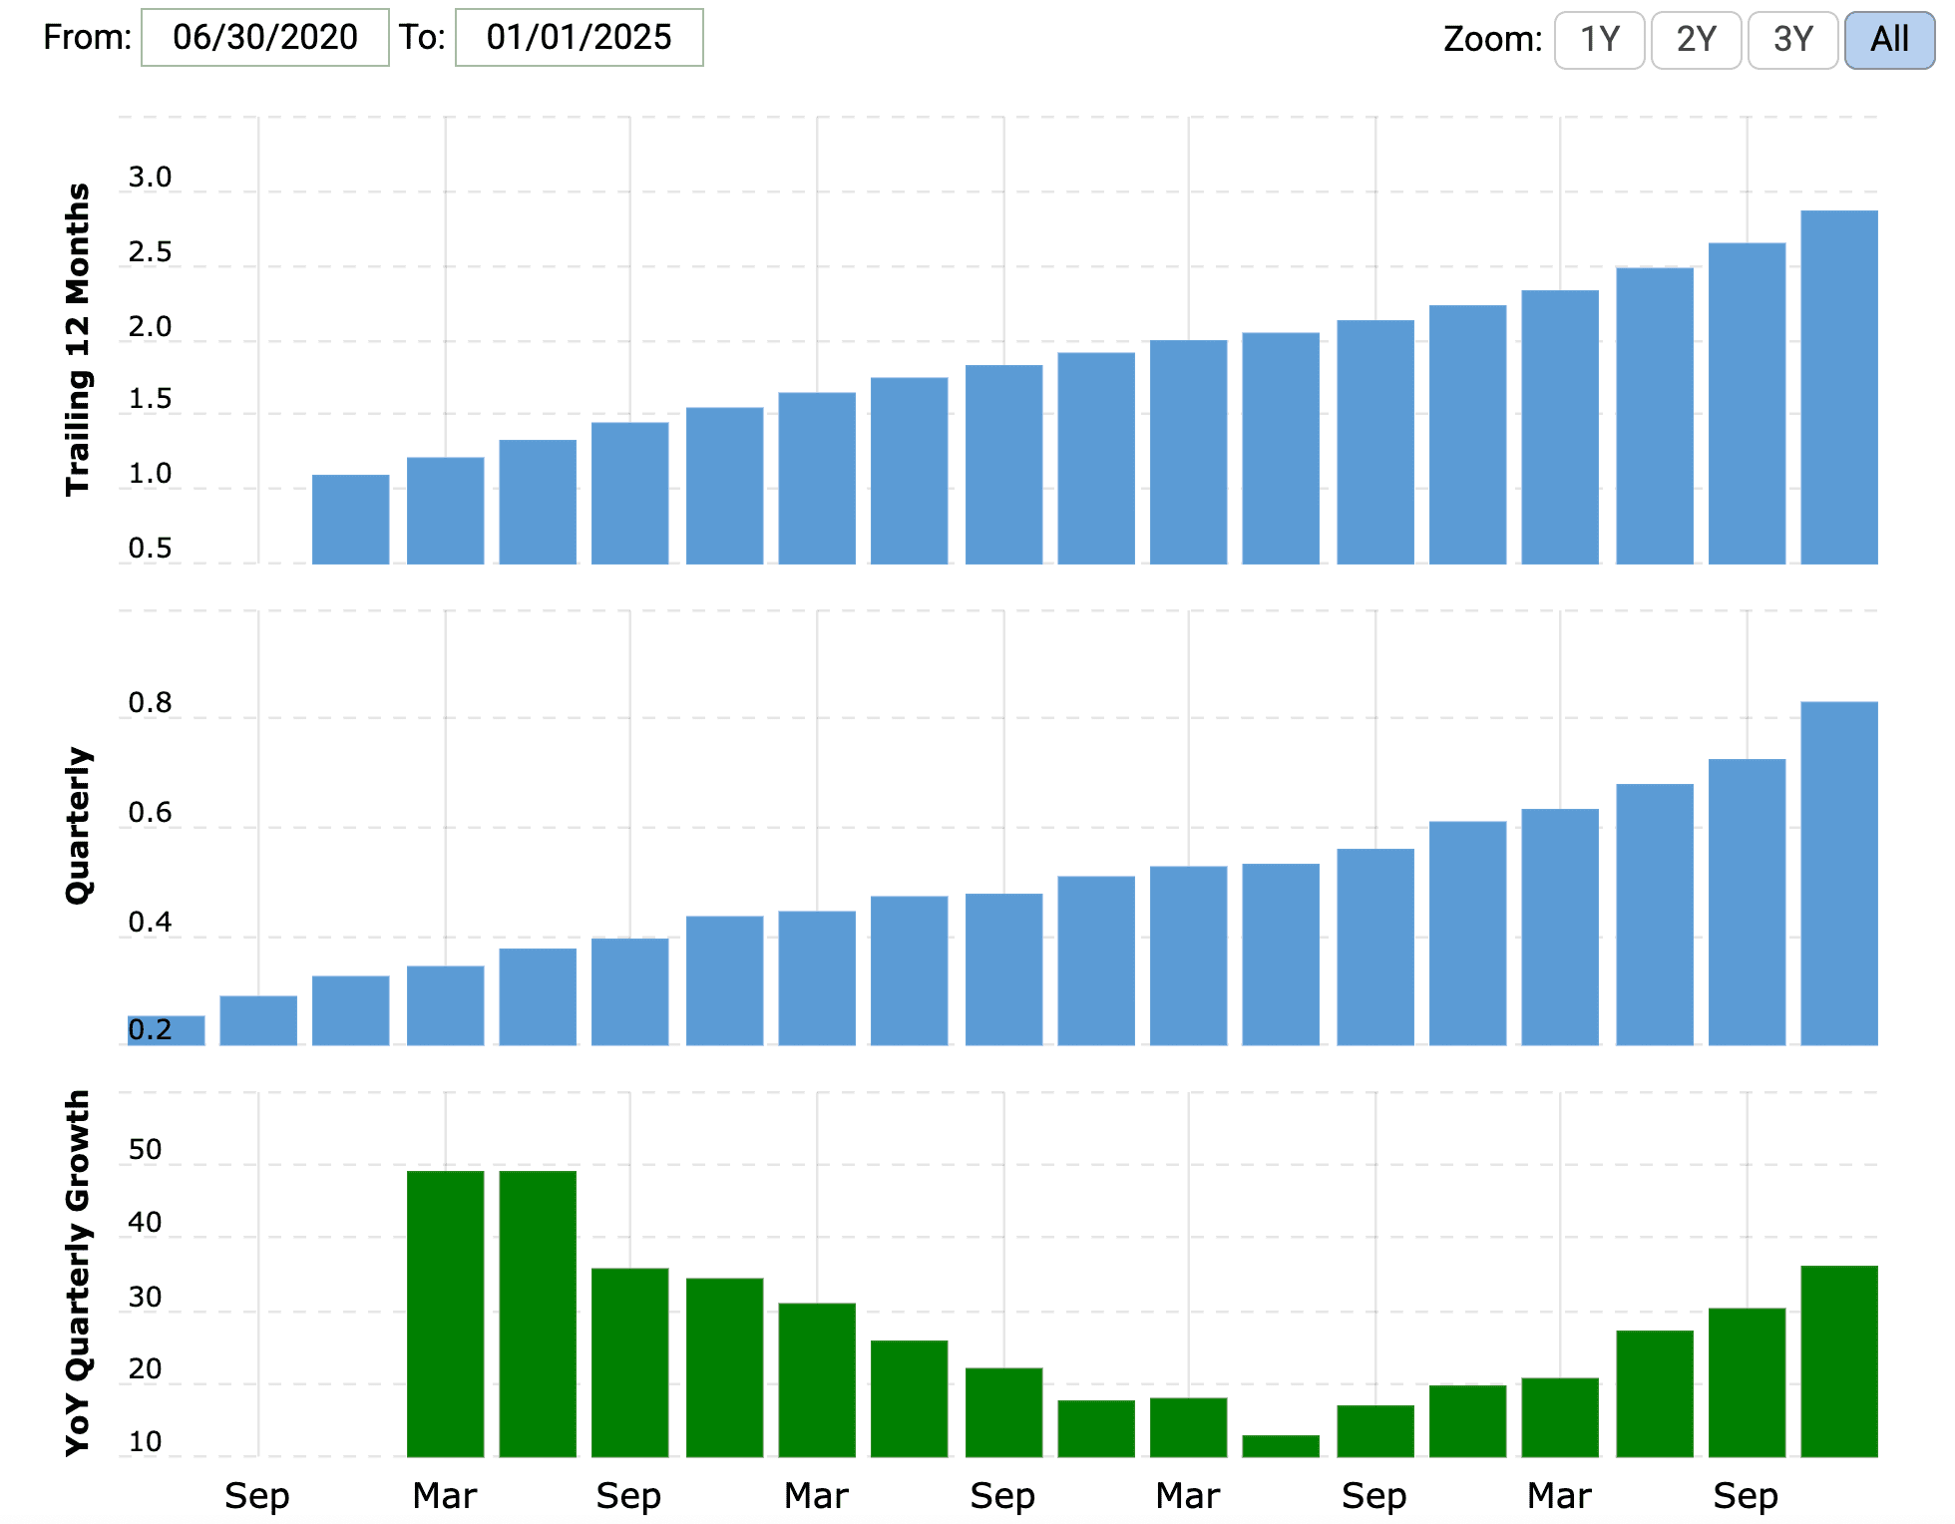Image resolution: width=1955 pixels, height=1524 pixels.
Task: Click the 3.0 y-axis label
Action: coord(150,178)
